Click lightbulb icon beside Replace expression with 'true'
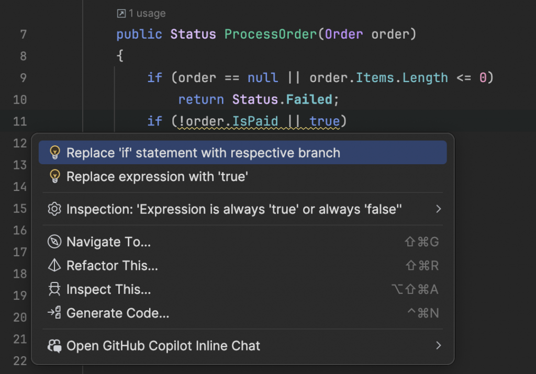Image resolution: width=536 pixels, height=374 pixels. [x=54, y=177]
